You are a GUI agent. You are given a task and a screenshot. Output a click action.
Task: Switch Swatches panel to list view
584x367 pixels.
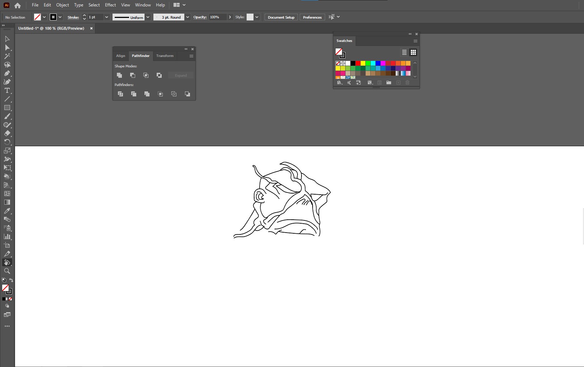click(404, 52)
